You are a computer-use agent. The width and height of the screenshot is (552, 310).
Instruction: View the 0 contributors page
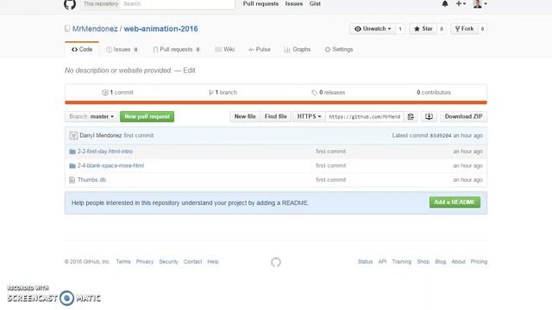[x=434, y=92]
